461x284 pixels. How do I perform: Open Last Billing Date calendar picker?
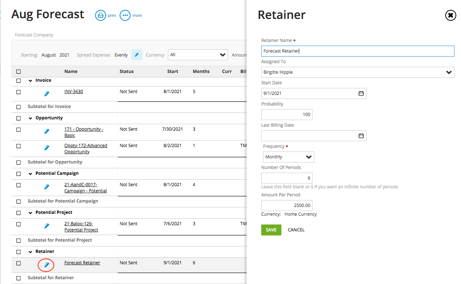(361, 136)
